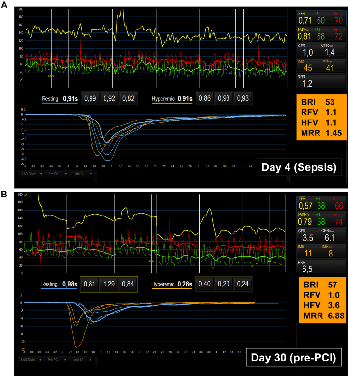Select the IMR 45 readout box

[321, 66]
